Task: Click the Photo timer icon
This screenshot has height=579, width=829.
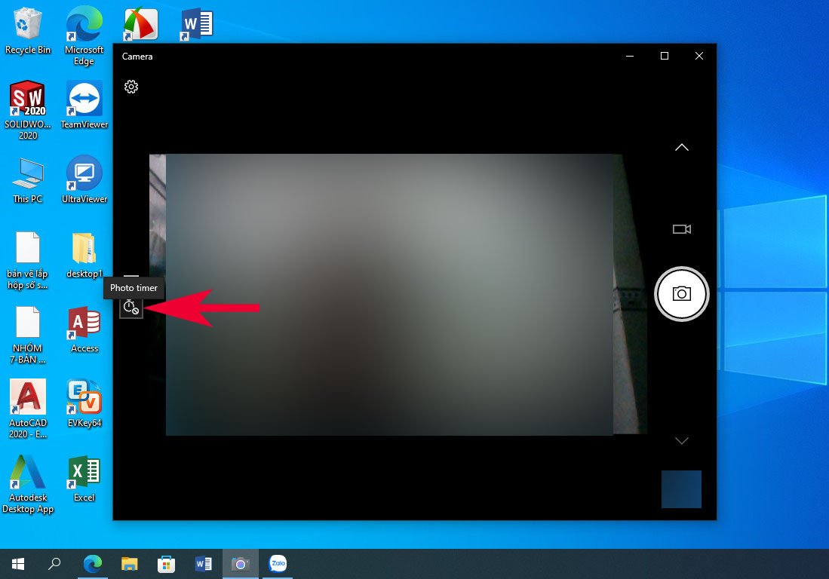Action: tap(131, 307)
